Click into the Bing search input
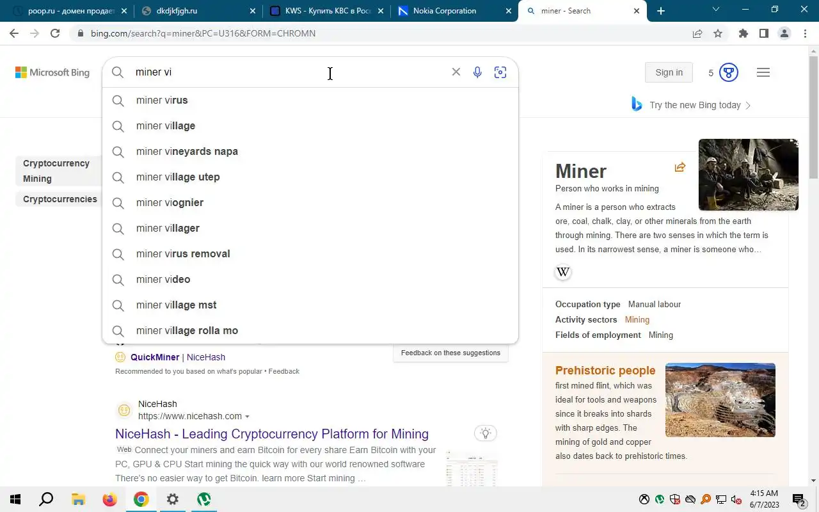 pyautogui.click(x=288, y=72)
